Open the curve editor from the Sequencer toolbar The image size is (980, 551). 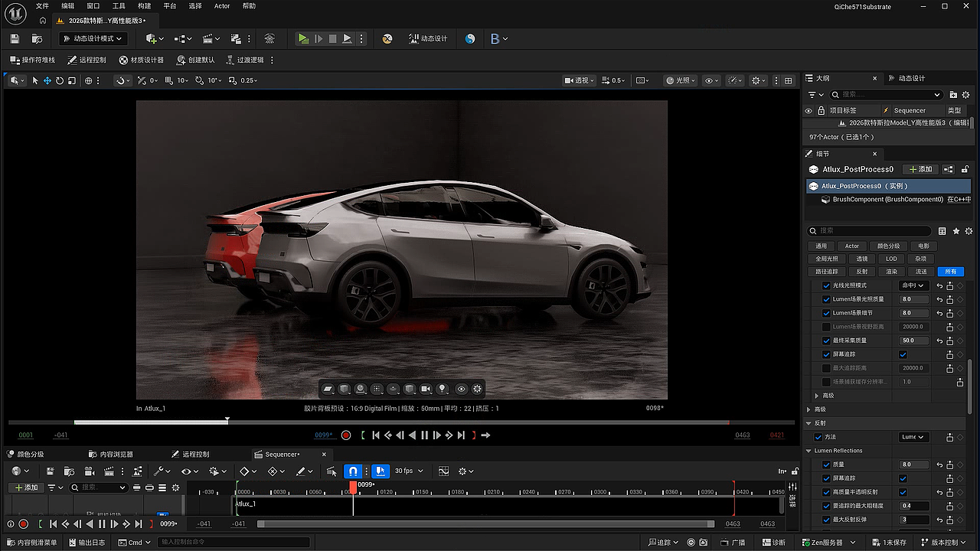[x=443, y=471]
